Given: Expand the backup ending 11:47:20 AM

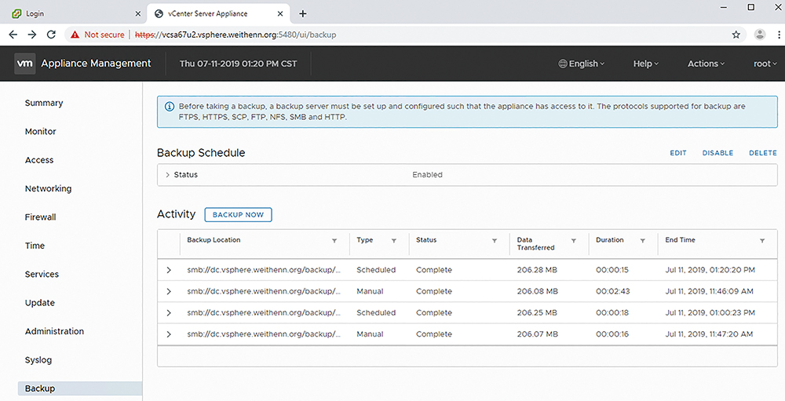Looking at the screenshot, I should coord(169,334).
